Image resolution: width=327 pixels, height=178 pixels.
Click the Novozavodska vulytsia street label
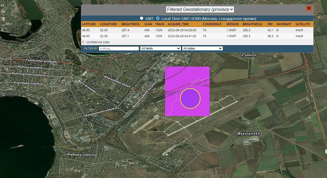pyautogui.click(x=144, y=94)
